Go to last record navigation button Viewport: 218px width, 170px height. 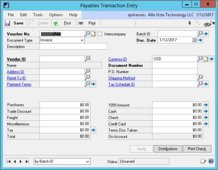click(x=27, y=161)
